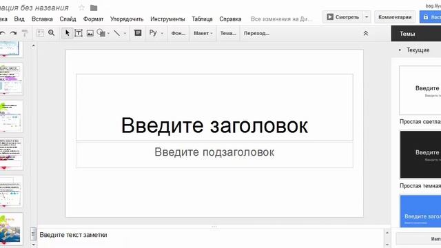The image size is (441, 248).
Task: Click the Комментарии button
Action: point(395,17)
